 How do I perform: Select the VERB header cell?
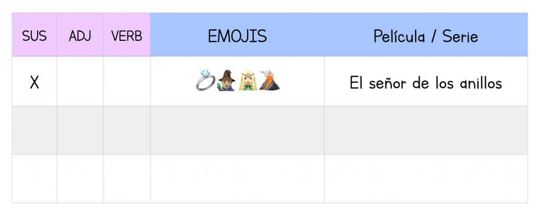(x=127, y=35)
